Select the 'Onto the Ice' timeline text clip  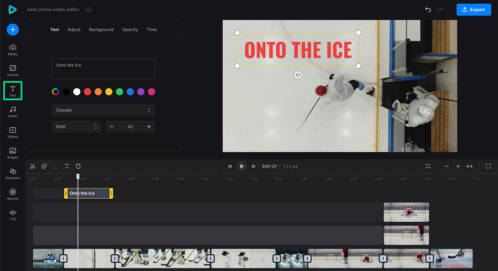click(x=88, y=193)
